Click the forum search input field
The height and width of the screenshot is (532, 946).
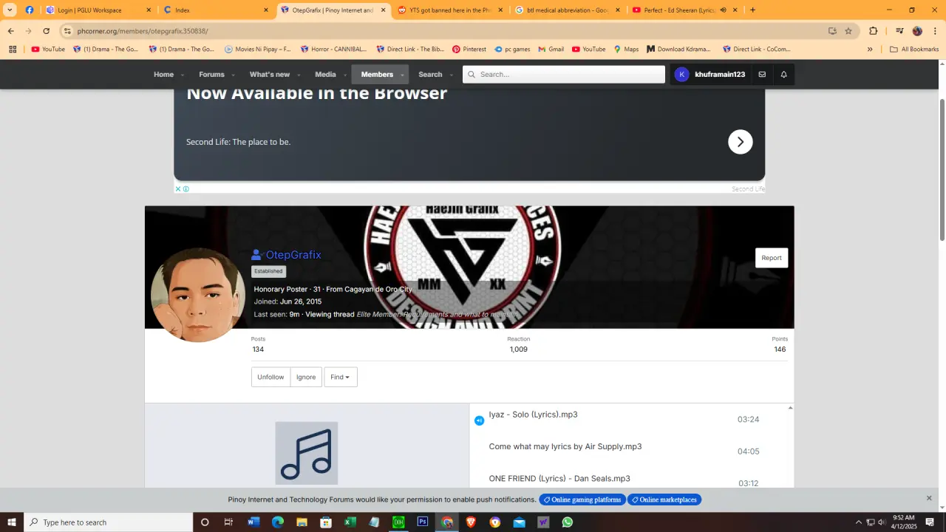564,75
